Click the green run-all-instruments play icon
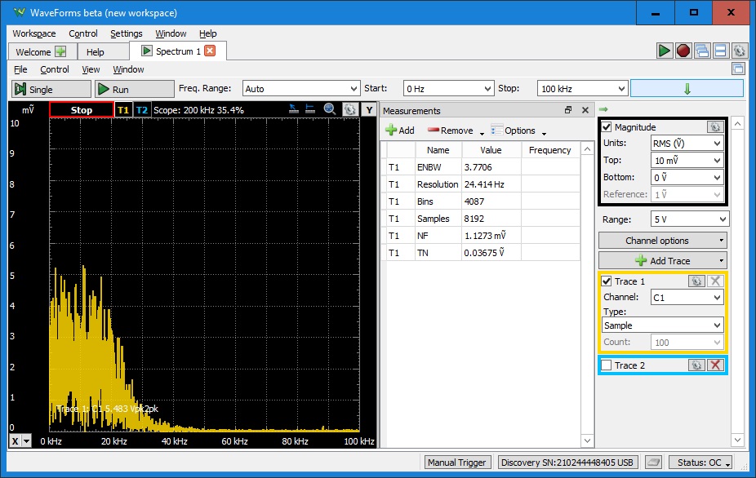Screen dimensions: 756x478 click(665, 51)
